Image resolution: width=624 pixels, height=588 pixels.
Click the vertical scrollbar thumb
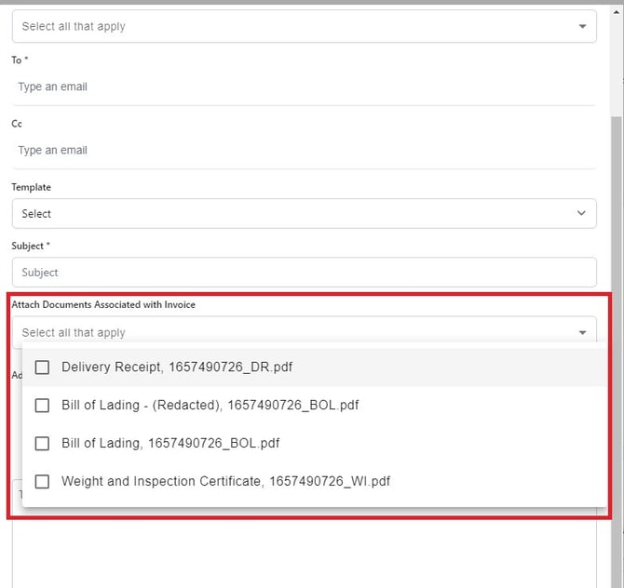coord(617,352)
